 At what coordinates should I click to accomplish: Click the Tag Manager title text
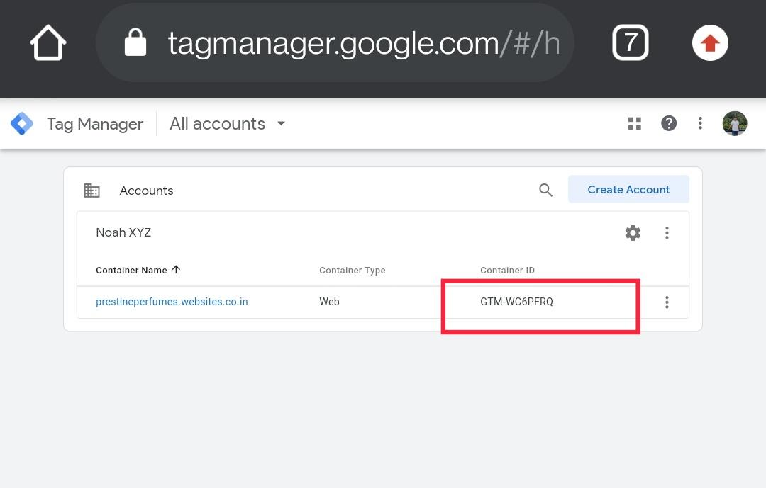tap(95, 124)
